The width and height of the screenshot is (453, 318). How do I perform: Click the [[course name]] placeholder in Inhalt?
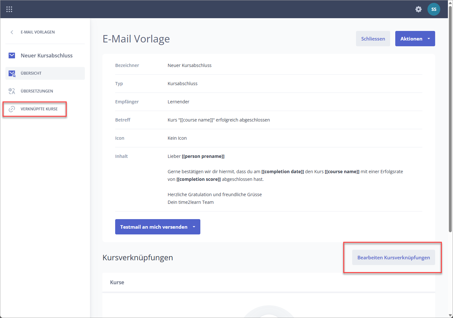coord(342,172)
